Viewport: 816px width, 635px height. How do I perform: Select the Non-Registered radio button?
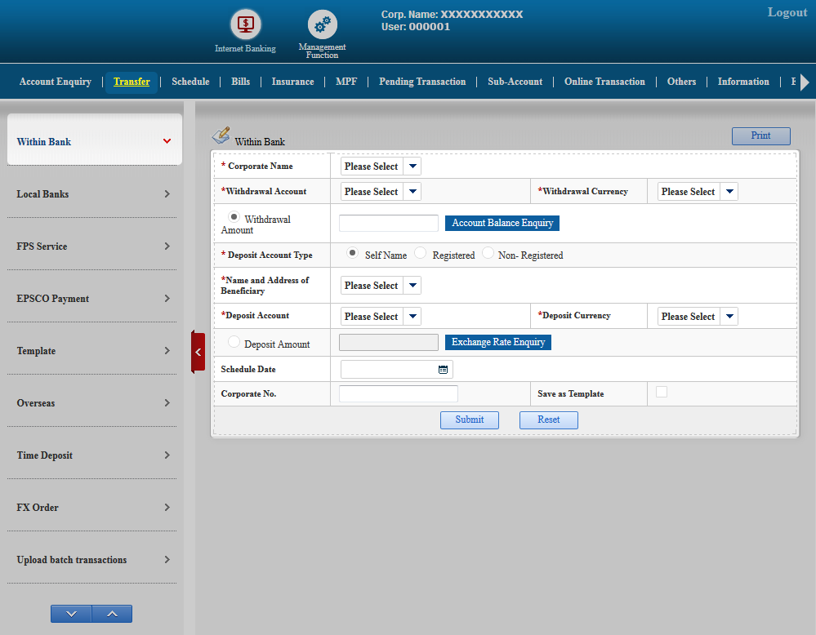point(488,254)
